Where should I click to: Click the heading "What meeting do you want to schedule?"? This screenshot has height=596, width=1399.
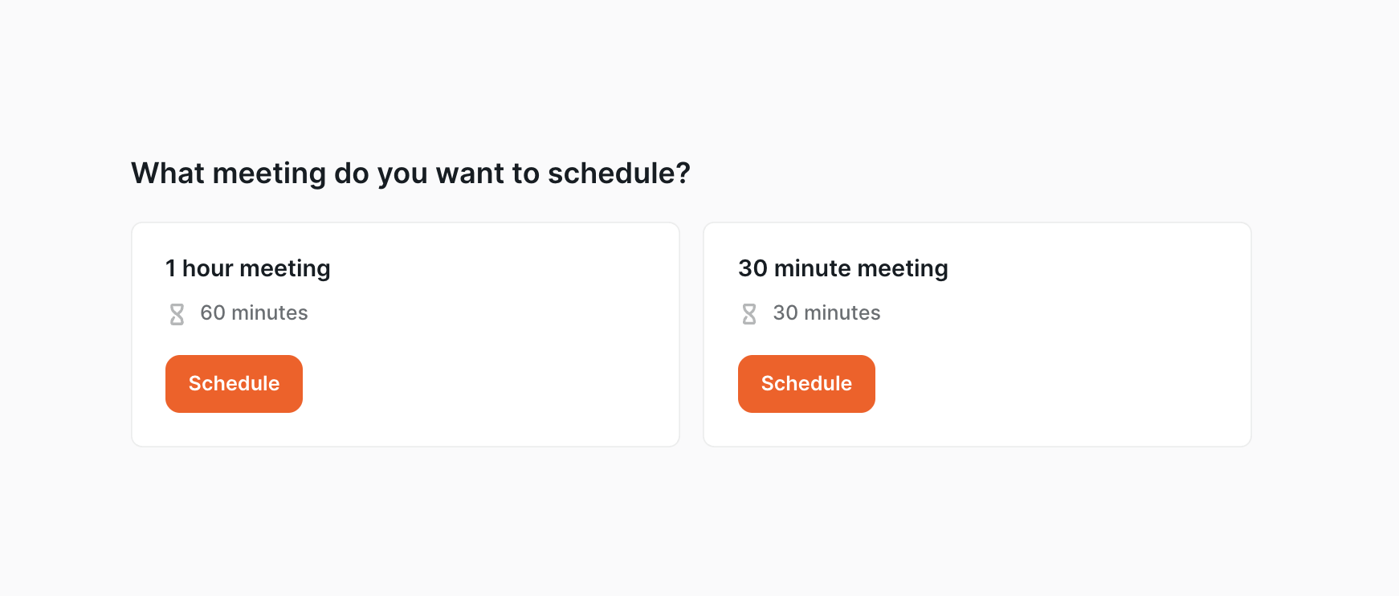[410, 173]
